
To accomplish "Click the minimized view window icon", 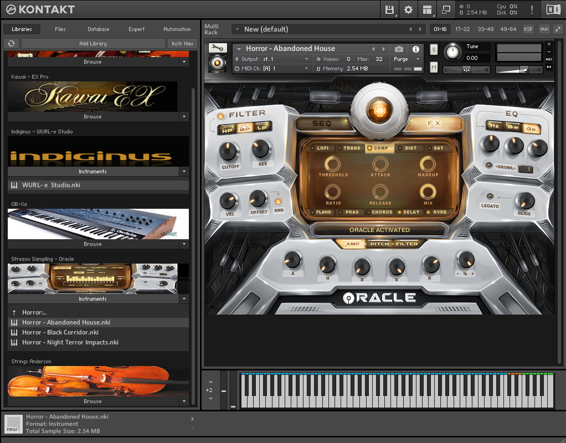I will 446,9.
